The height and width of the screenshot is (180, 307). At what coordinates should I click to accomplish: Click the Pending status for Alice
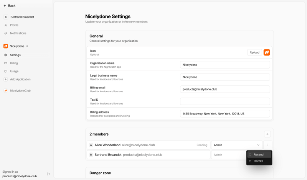(x=202, y=145)
